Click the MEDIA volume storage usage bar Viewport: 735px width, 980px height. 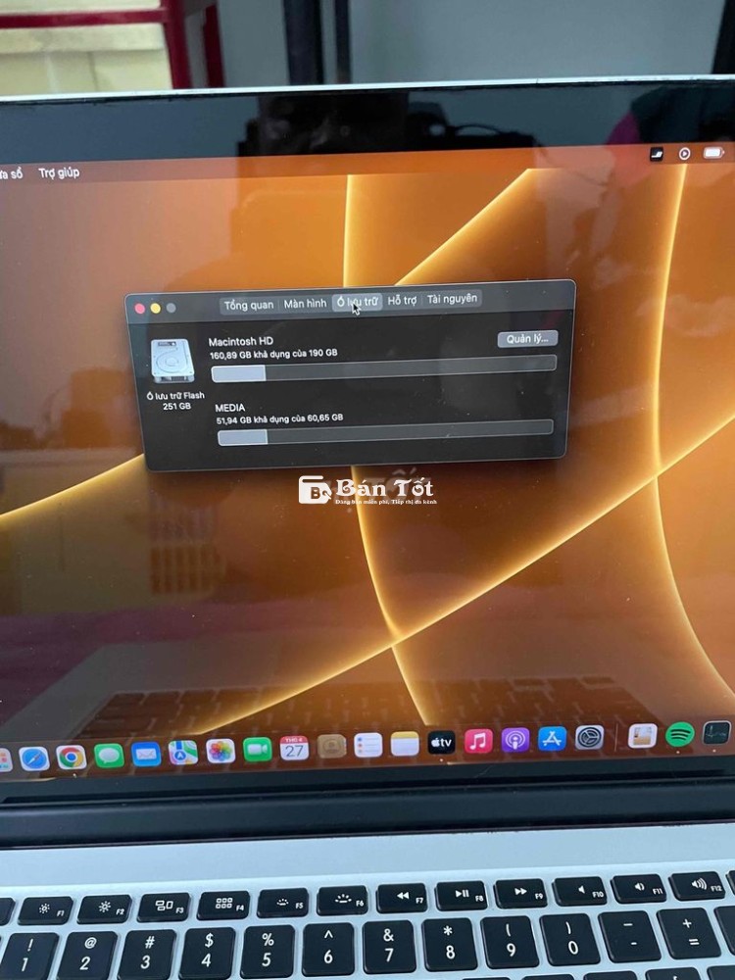(385, 432)
